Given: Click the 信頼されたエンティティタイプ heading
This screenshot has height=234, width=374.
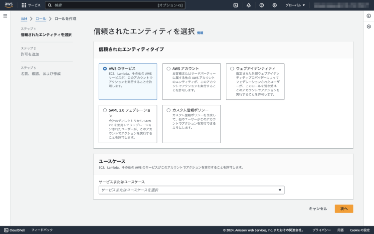Looking at the screenshot, I should point(131,49).
